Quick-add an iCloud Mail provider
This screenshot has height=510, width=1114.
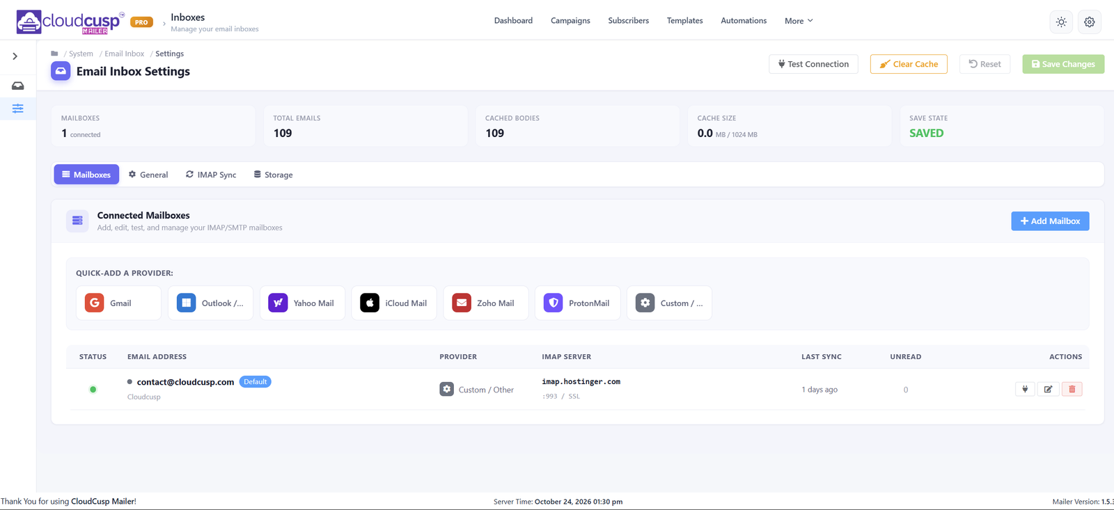(394, 303)
